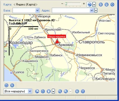Click the split-view icon in the top toolbar
This screenshot has height=101, width=119.
(101, 4)
